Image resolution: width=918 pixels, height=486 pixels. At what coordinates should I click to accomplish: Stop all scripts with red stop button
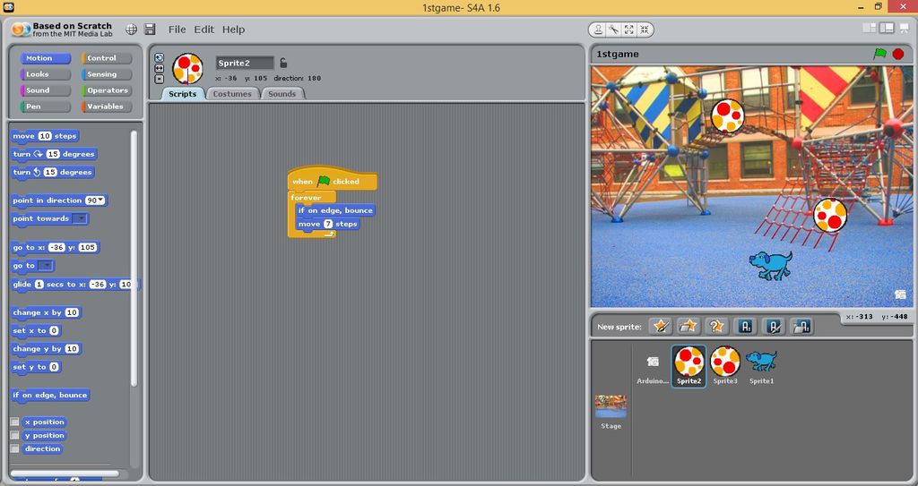898,54
